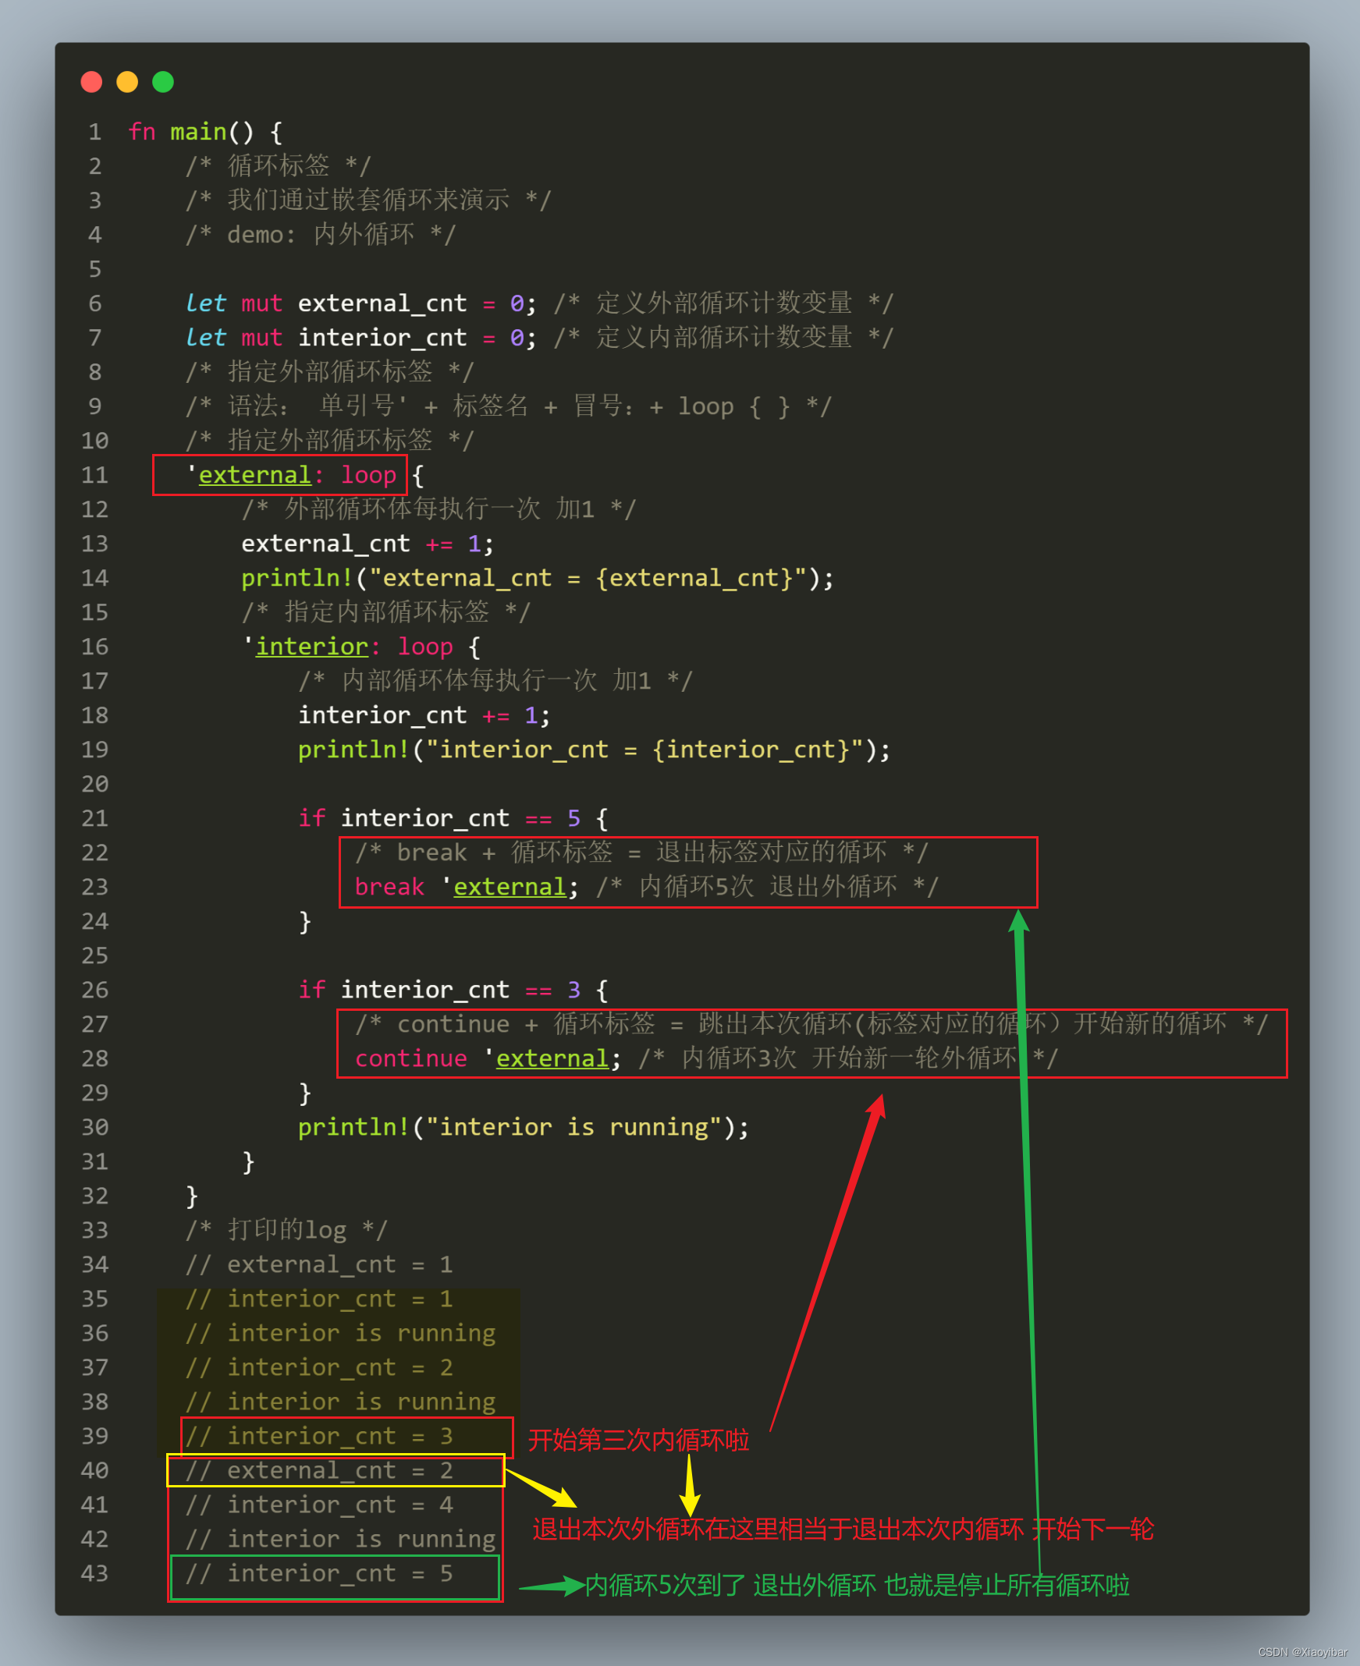Click line number 25 in gutter

tap(94, 956)
